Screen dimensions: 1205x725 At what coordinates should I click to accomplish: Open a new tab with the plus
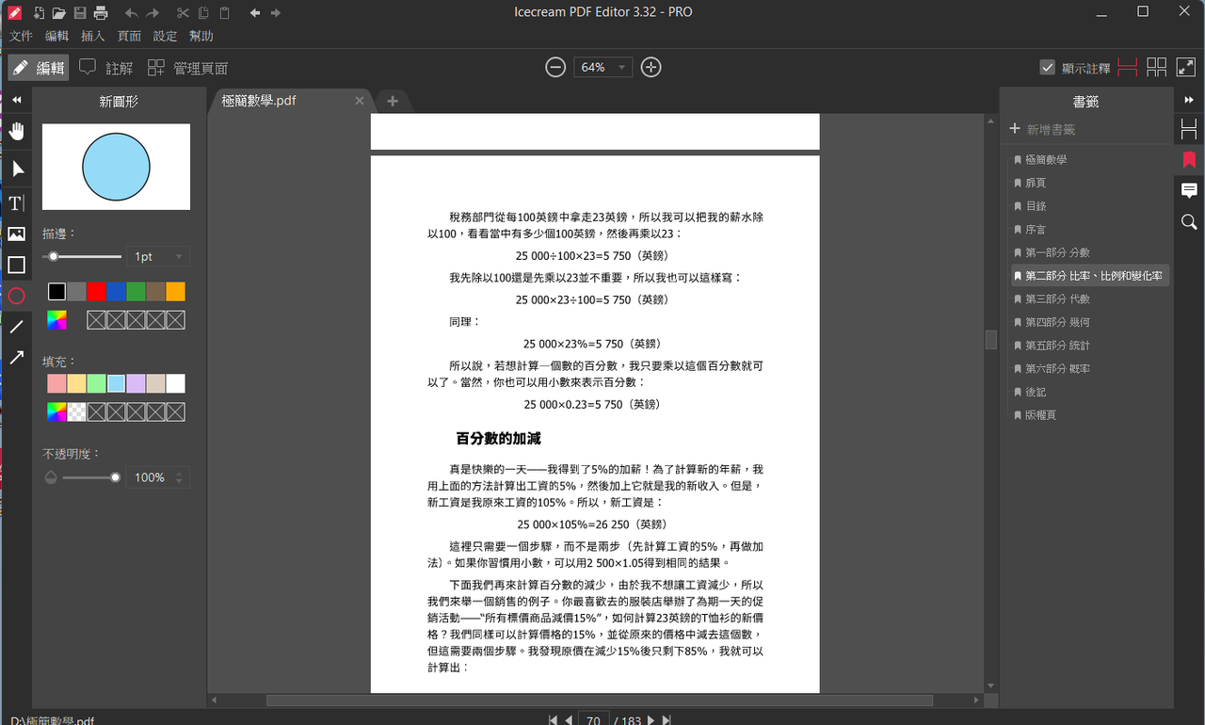tap(393, 101)
